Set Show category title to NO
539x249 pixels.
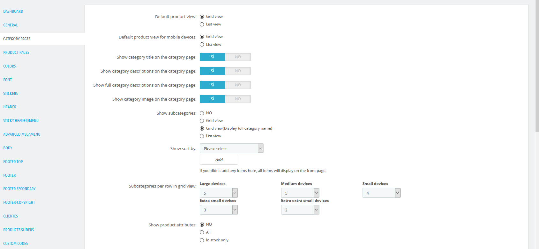[238, 57]
